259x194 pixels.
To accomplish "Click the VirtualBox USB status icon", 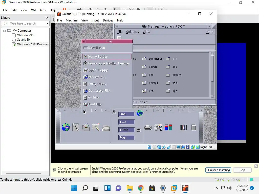I will pos(169,147).
